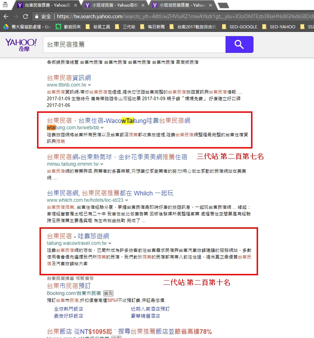Open the SEO-YAHOO bookmark folder
314x338 pixels.
[x=279, y=27]
